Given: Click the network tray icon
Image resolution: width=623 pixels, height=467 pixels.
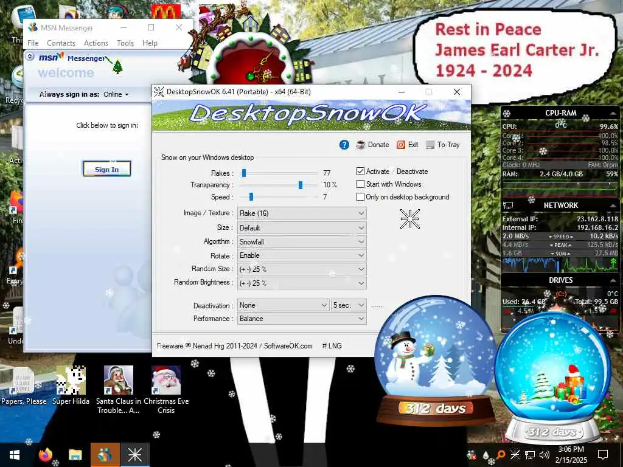Looking at the screenshot, I should [x=530, y=455].
